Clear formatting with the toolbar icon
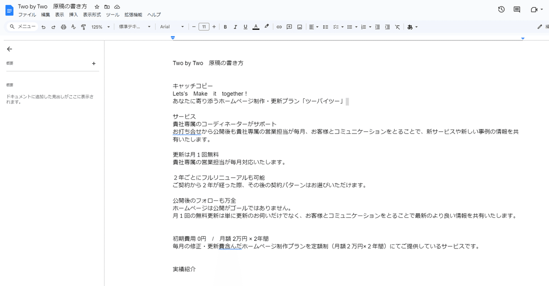 click(397, 27)
